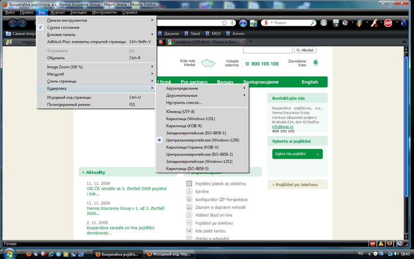Click the yellow warning icon in status bar
The height and width of the screenshot is (259, 414).
point(381,243)
